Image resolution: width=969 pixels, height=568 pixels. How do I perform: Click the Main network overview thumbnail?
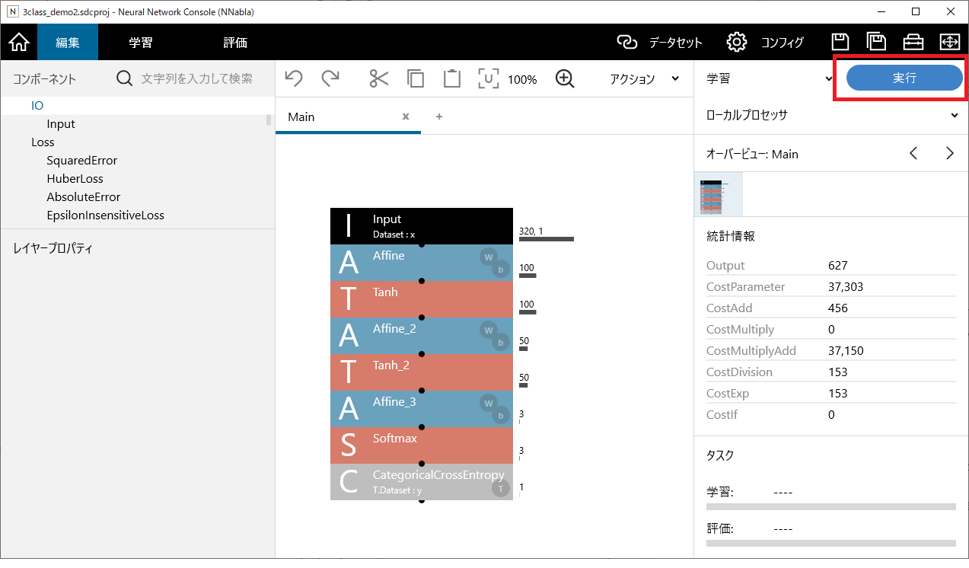tap(719, 195)
